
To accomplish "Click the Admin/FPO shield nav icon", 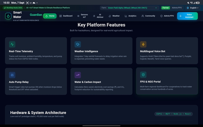I will [161, 16].
